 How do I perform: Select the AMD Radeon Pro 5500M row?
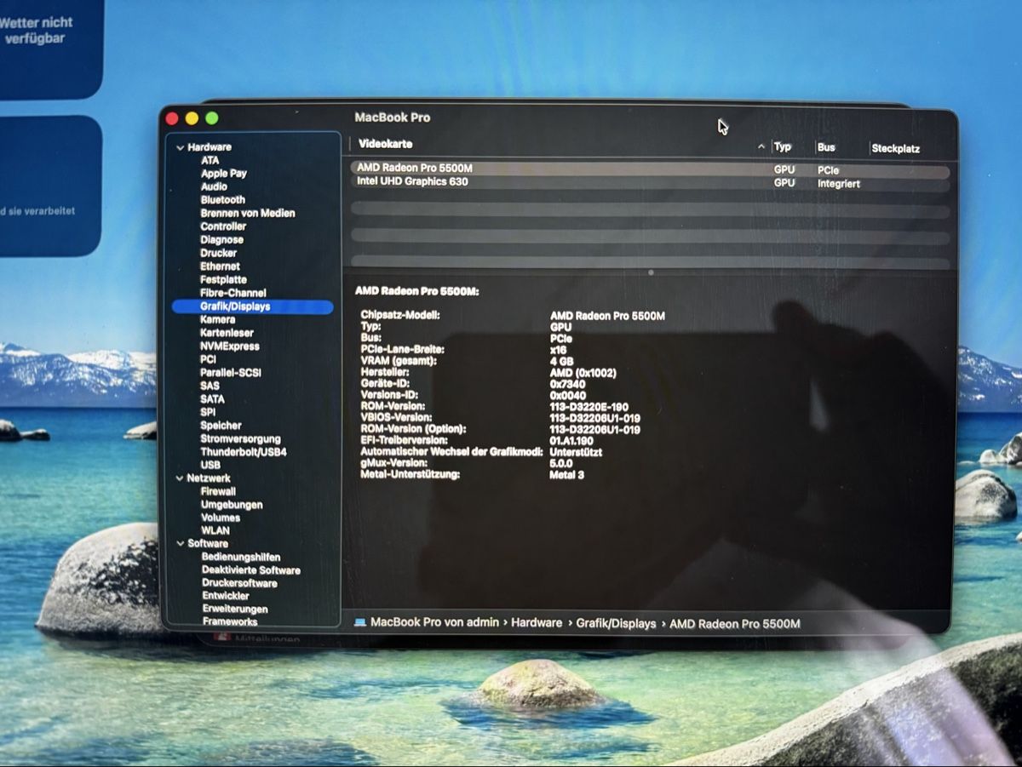pyautogui.click(x=650, y=169)
